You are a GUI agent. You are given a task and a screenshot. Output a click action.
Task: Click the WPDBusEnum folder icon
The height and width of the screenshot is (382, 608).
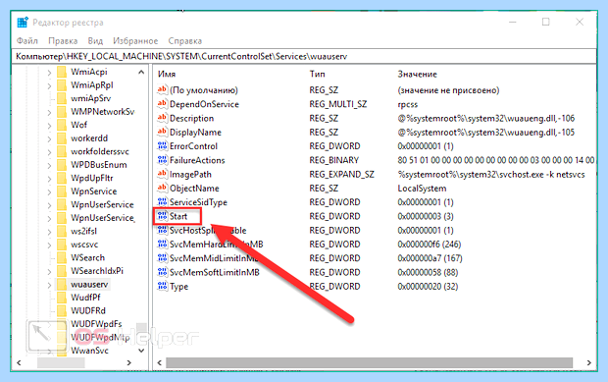pos(62,165)
